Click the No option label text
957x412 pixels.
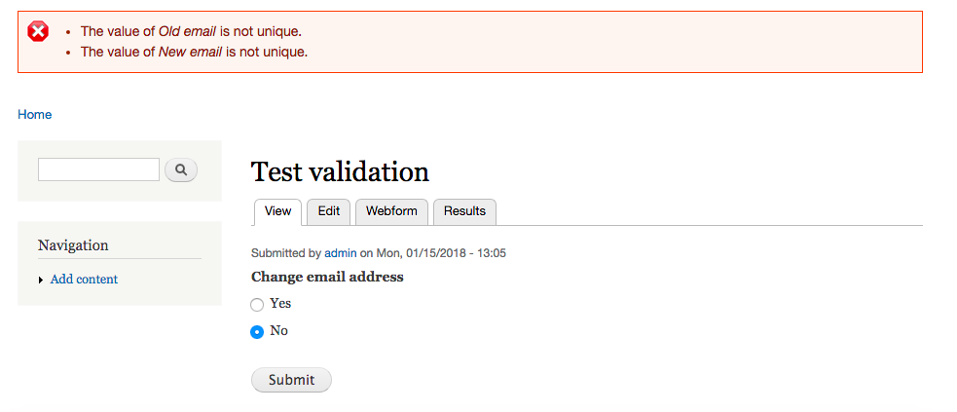(x=278, y=331)
